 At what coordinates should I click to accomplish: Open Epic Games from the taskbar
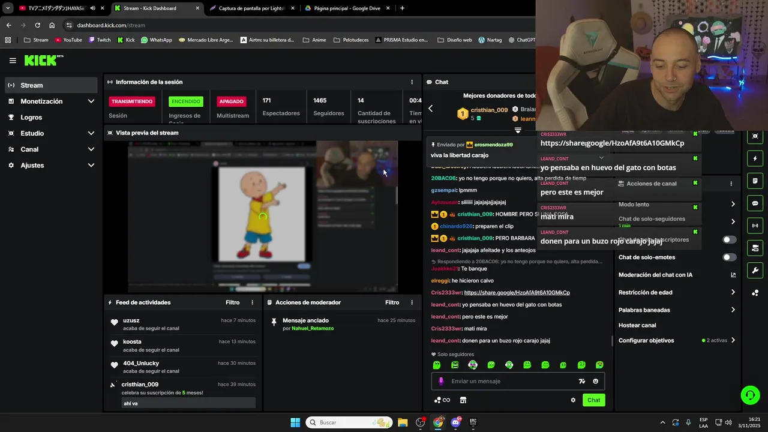(x=473, y=422)
